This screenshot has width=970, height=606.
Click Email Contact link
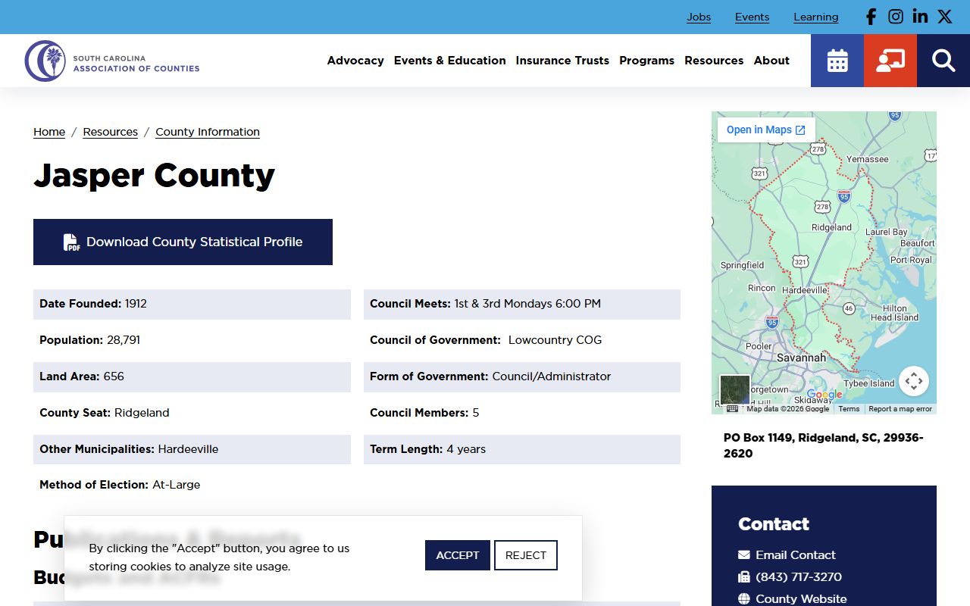pyautogui.click(x=796, y=555)
